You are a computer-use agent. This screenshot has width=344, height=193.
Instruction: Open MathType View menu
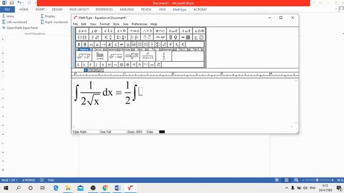click(x=93, y=24)
